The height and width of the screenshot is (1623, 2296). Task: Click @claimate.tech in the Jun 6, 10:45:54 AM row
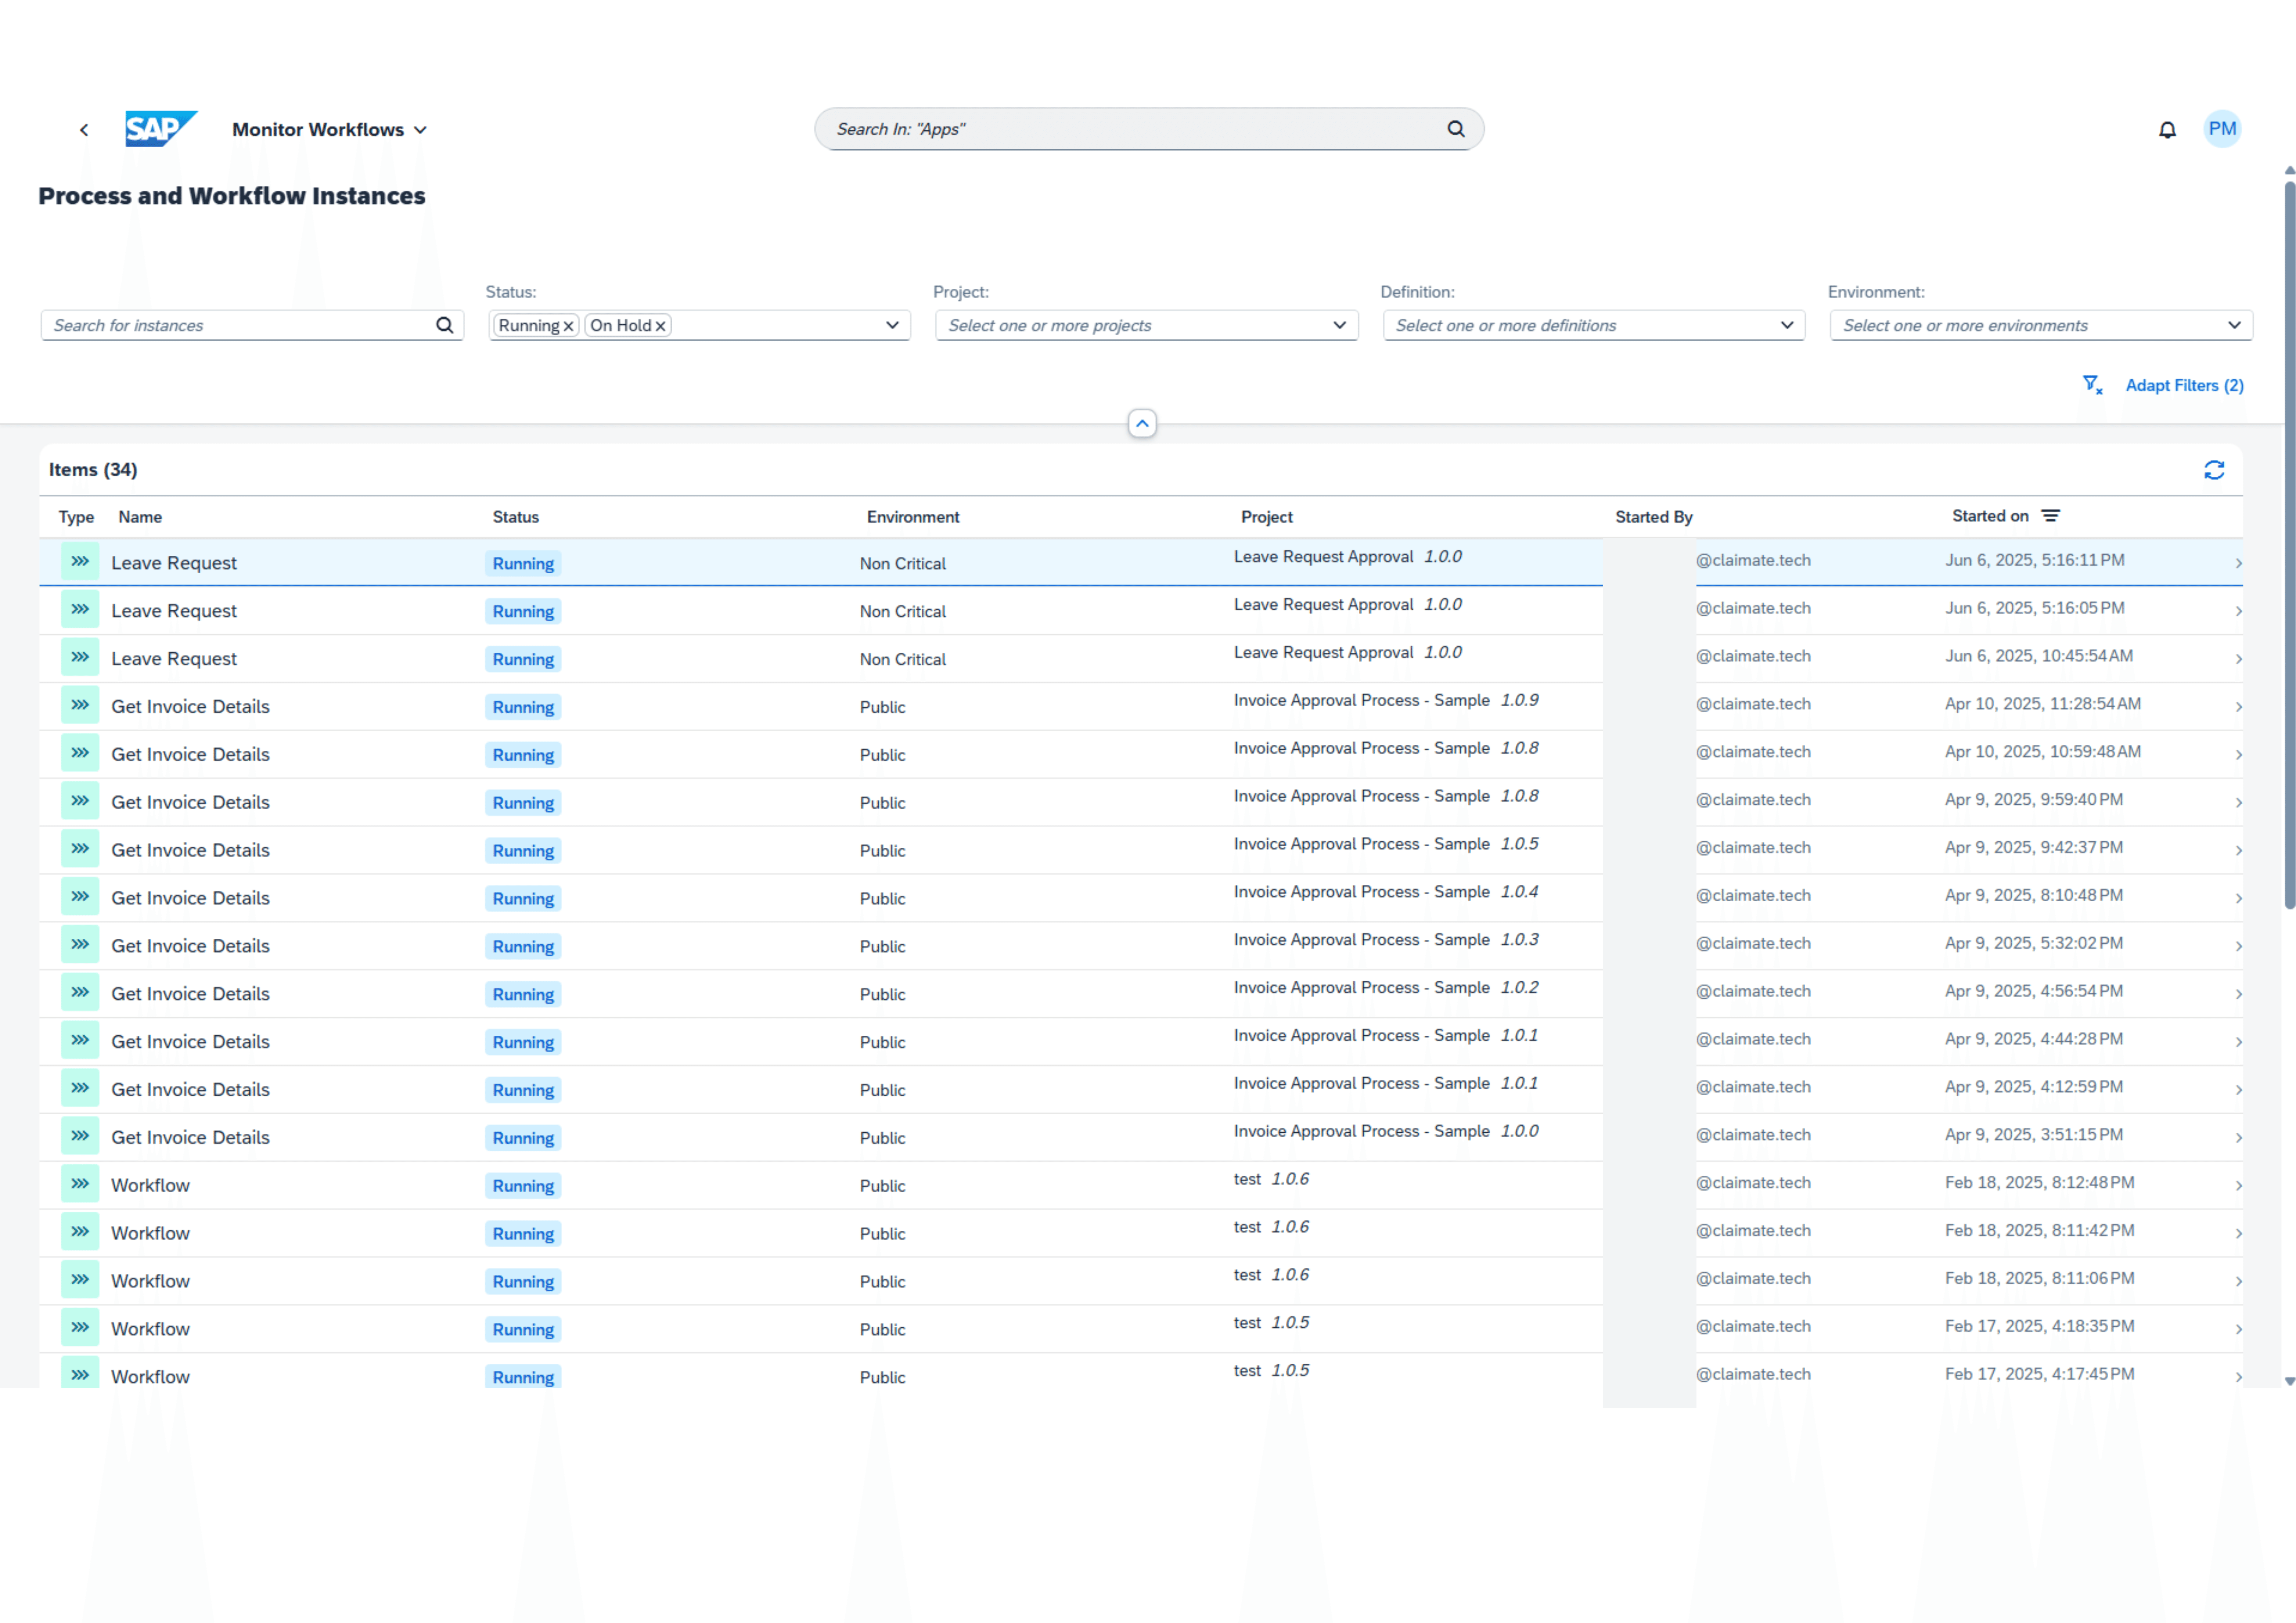[x=1753, y=656]
